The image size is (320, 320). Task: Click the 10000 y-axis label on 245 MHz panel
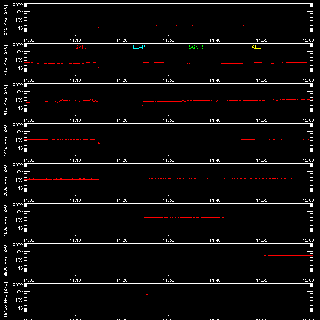17,5
